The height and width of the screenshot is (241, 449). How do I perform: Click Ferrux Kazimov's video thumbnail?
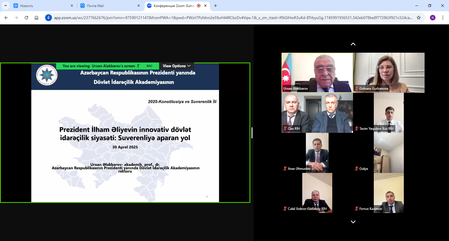389,193
